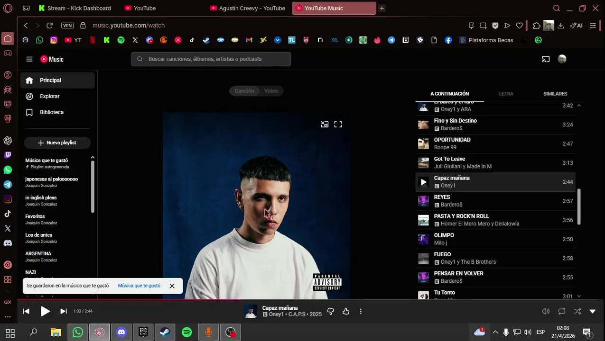Open the account avatar menu in YouTube Music
605x341 pixels.
tap(562, 59)
